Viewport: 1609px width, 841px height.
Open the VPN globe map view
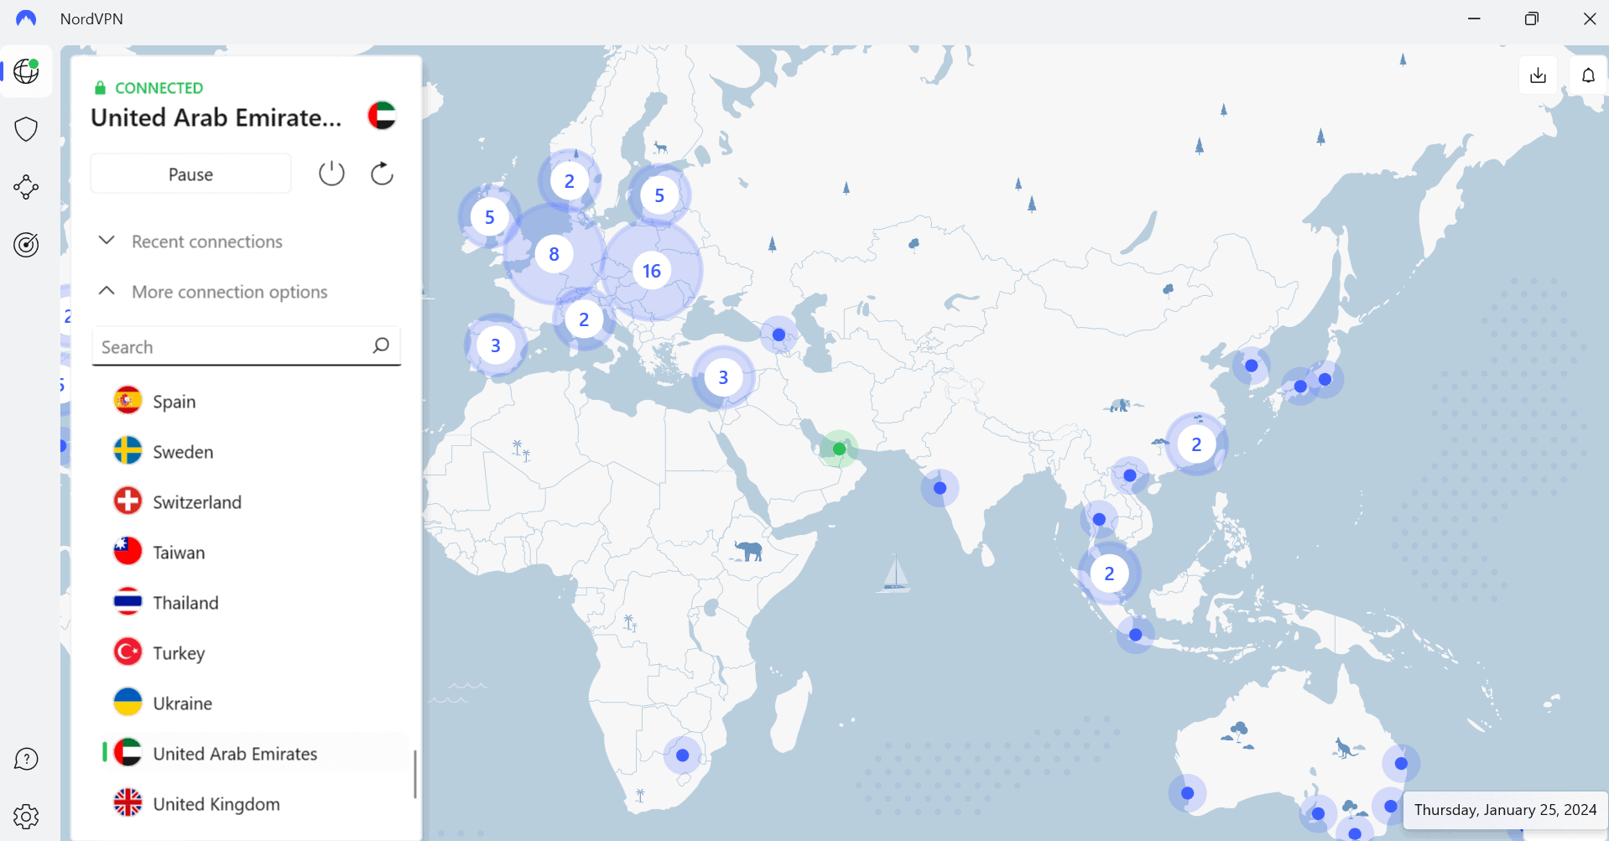[26, 71]
